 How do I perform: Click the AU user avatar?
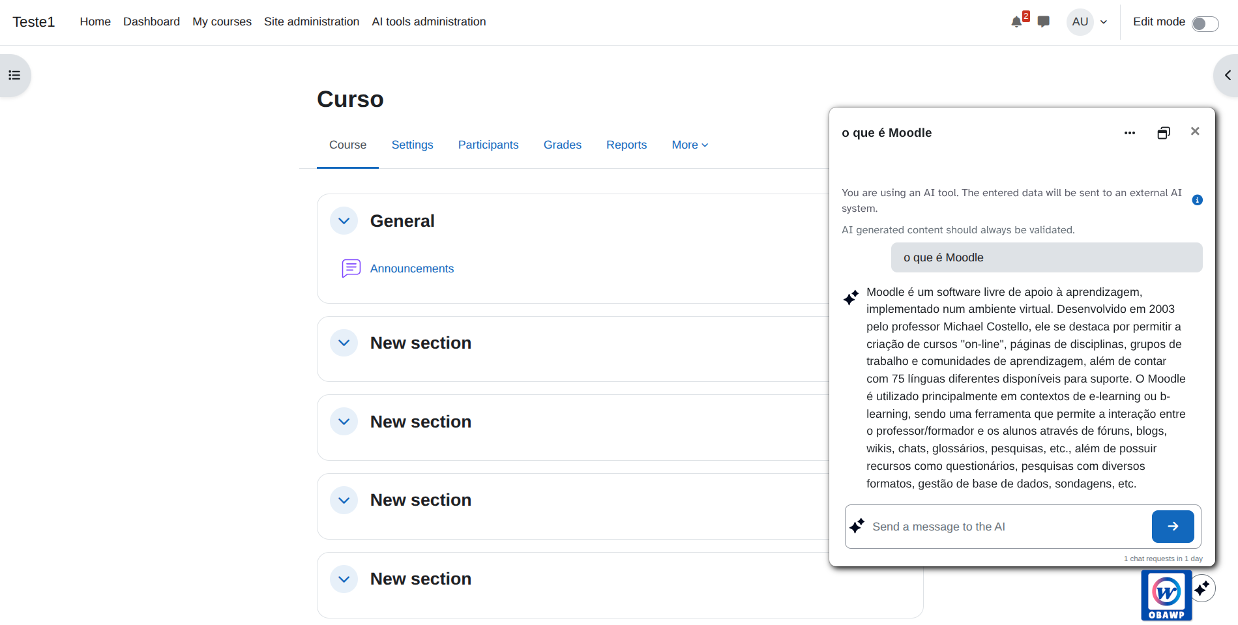(x=1080, y=22)
